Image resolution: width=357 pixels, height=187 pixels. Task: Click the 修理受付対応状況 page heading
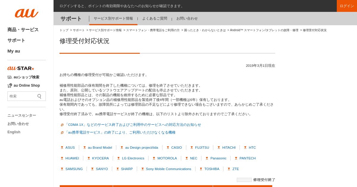pyautogui.click(x=84, y=41)
